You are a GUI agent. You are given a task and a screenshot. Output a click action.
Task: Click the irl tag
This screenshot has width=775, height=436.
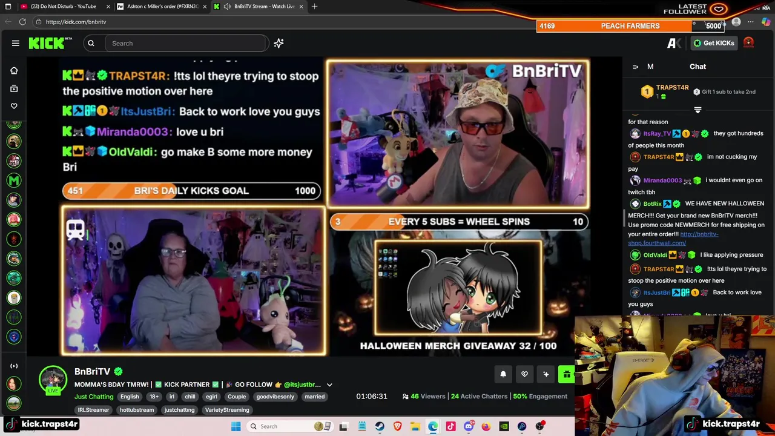[x=172, y=397]
